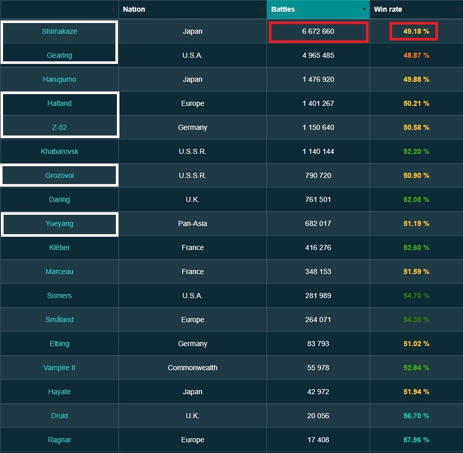463x453 pixels.
Task: Open the Shimakaze ship link
Action: 59,31
